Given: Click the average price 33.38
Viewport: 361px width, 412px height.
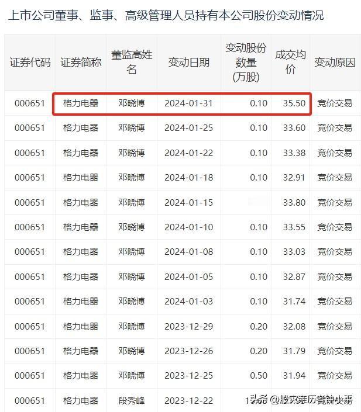Looking at the screenshot, I should 294,153.
